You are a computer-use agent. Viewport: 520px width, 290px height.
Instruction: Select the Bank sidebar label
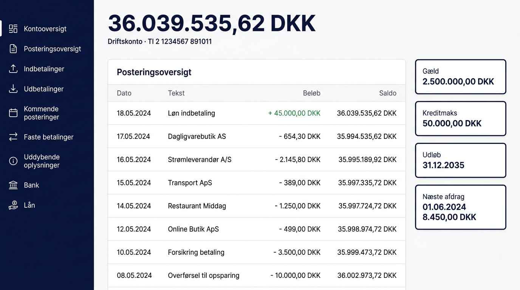31,185
